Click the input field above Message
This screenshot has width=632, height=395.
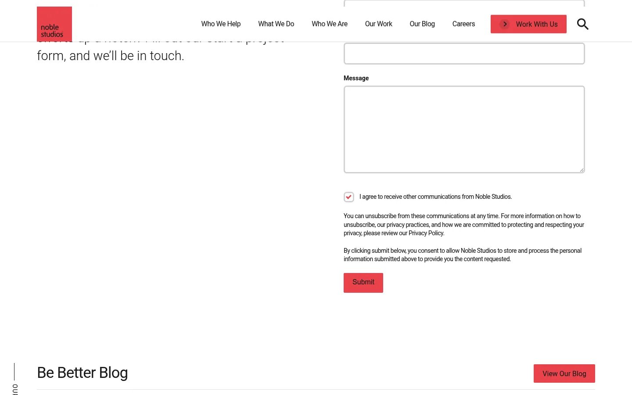(464, 54)
